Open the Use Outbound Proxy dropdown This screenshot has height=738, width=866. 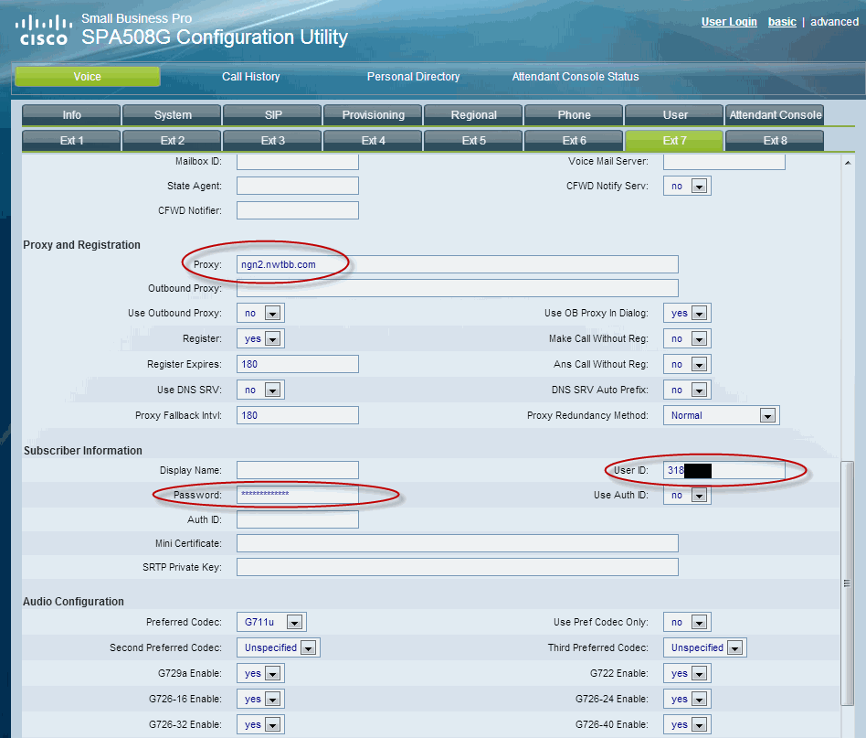tap(260, 313)
